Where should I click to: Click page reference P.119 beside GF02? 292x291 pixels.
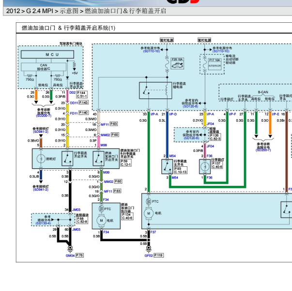click(159, 256)
